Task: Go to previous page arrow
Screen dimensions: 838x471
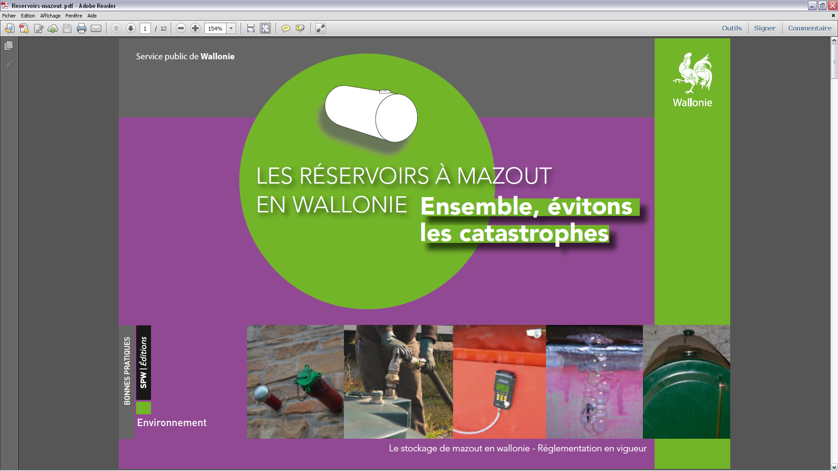Action: [x=116, y=28]
